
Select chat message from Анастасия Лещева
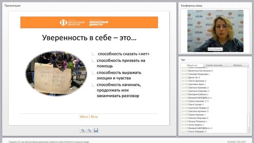[195, 108]
